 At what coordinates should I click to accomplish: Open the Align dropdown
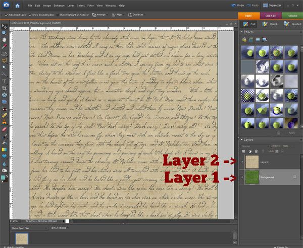pyautogui.click(x=118, y=15)
